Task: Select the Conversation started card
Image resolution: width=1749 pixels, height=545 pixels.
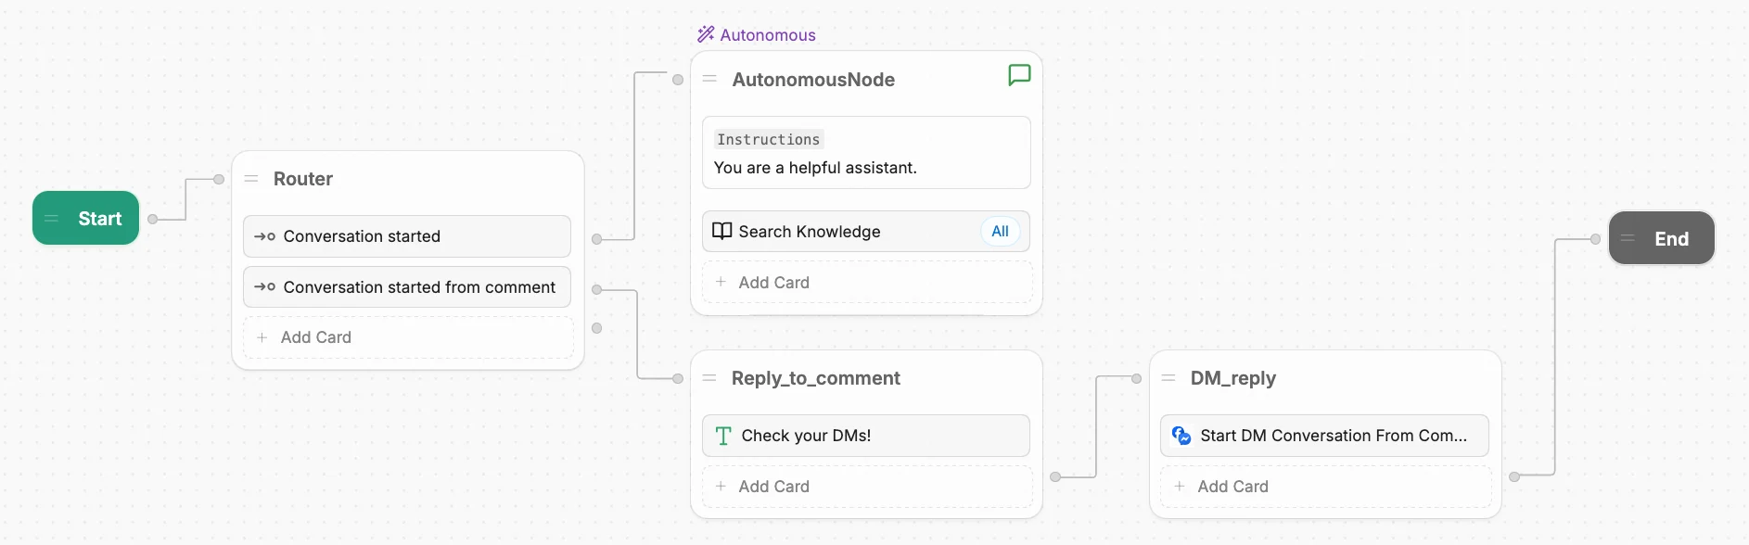Action: (x=407, y=236)
